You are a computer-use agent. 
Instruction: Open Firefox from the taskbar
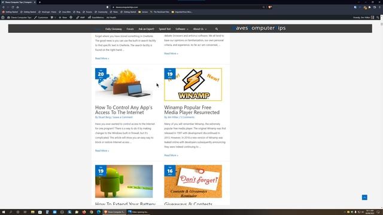click(x=84, y=212)
